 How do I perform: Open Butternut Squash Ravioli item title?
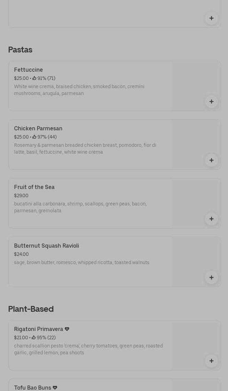[46, 246]
